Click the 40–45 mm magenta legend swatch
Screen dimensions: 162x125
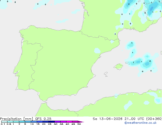[x=69, y=122]
